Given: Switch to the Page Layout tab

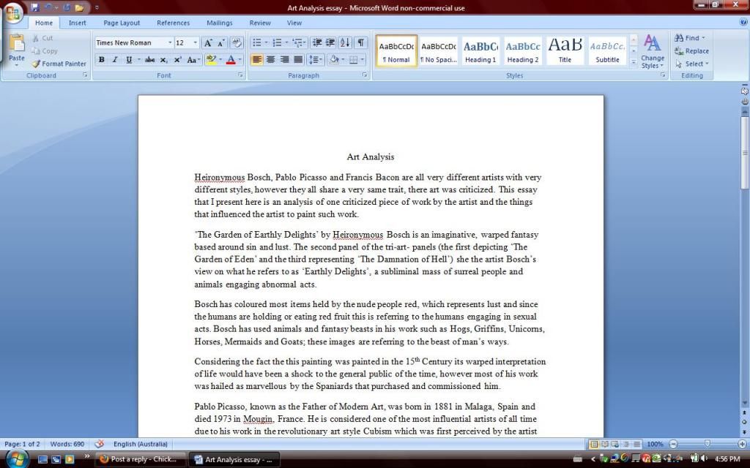Looking at the screenshot, I should [x=122, y=23].
